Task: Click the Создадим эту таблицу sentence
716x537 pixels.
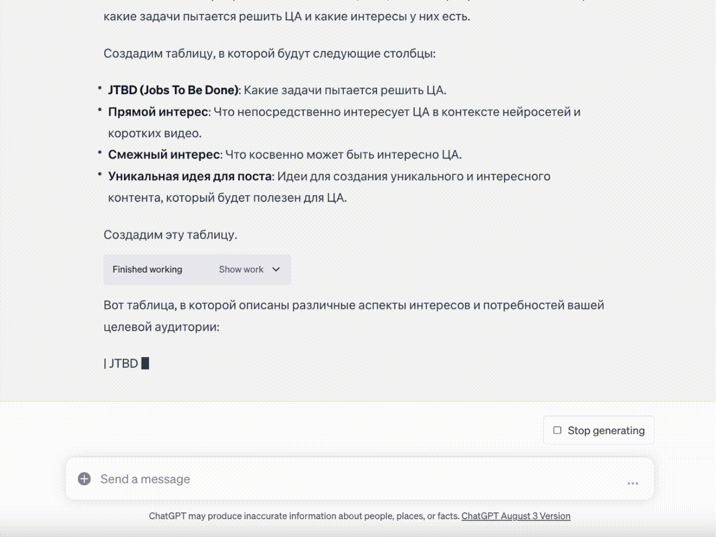Action: [x=170, y=235]
